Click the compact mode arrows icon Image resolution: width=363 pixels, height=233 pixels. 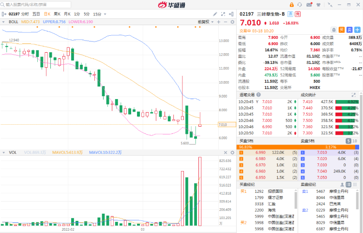[x=331, y=5]
